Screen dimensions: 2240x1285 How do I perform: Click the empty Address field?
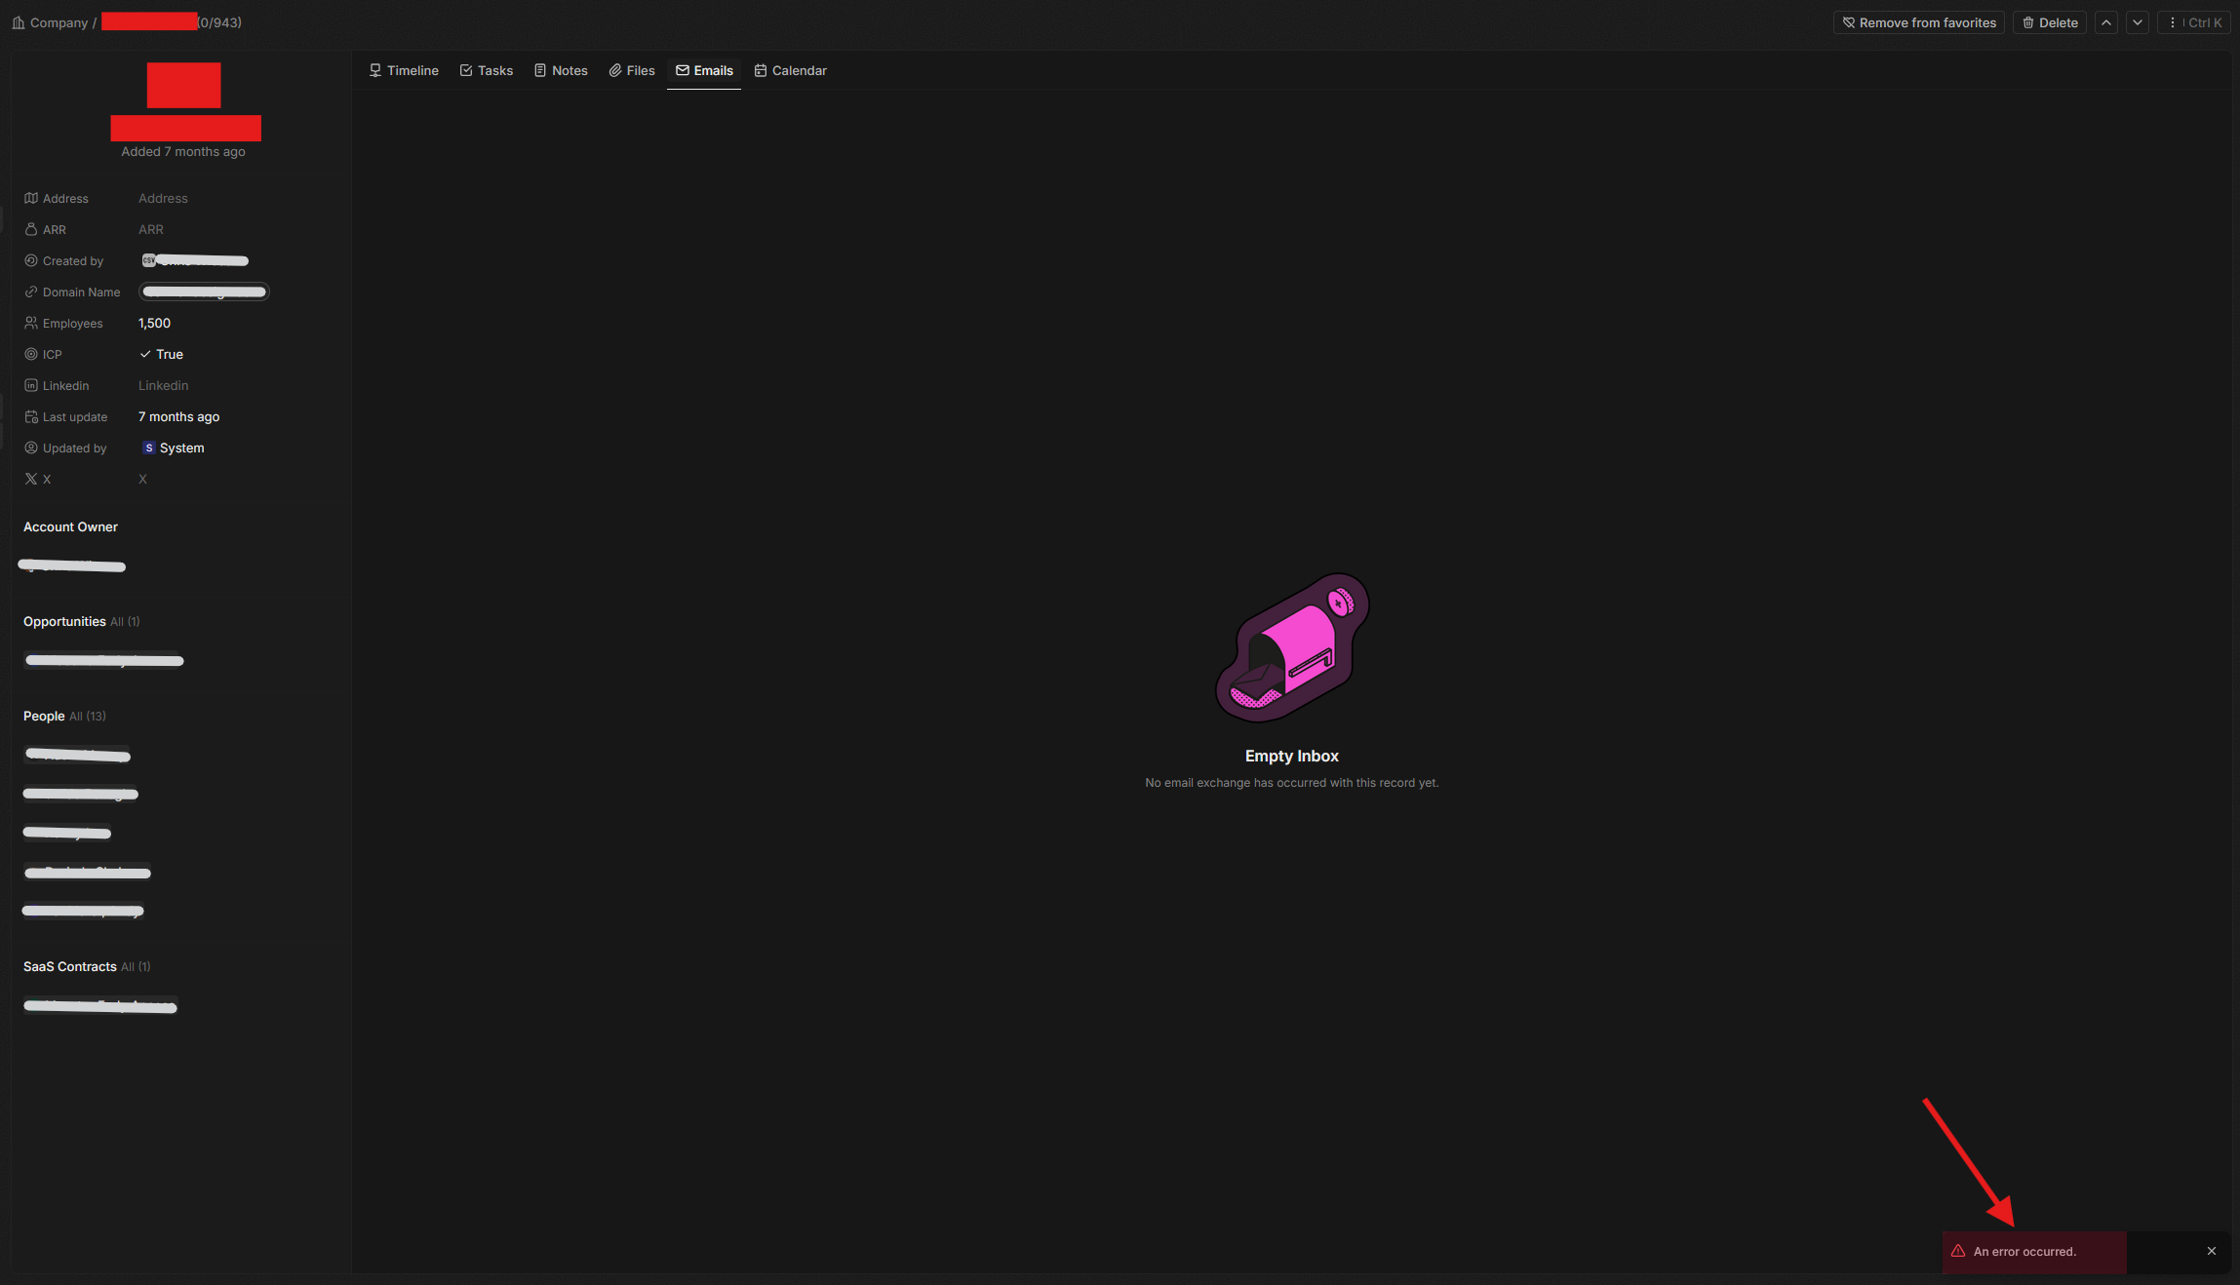pos(163,198)
